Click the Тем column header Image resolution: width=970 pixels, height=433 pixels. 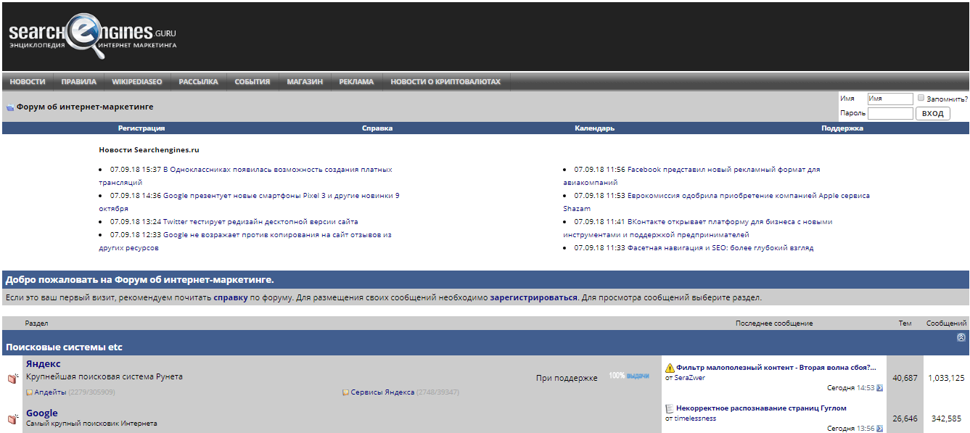pyautogui.click(x=905, y=323)
